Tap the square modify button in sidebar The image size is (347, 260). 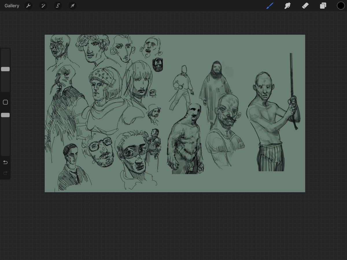click(x=5, y=102)
